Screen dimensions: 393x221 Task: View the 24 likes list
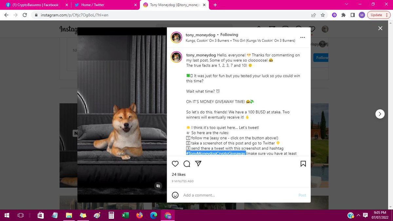(x=178, y=175)
